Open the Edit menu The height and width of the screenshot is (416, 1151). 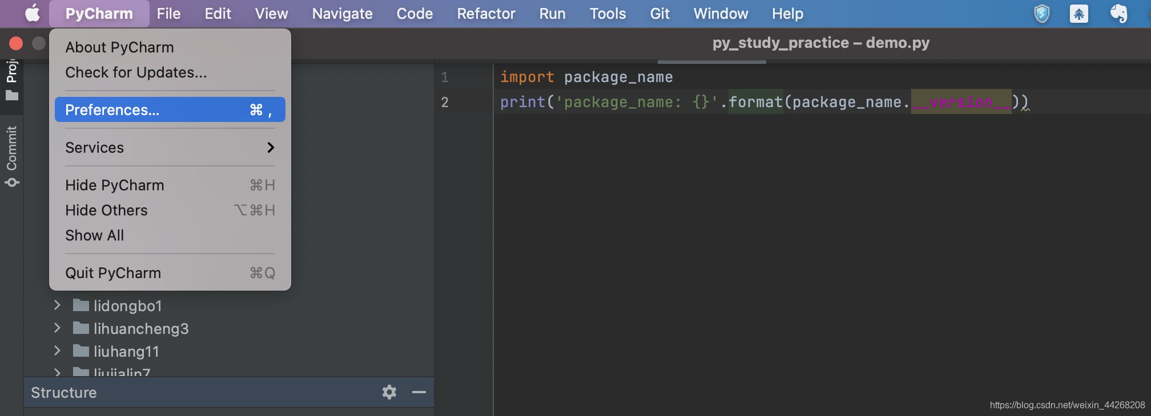pyautogui.click(x=218, y=14)
